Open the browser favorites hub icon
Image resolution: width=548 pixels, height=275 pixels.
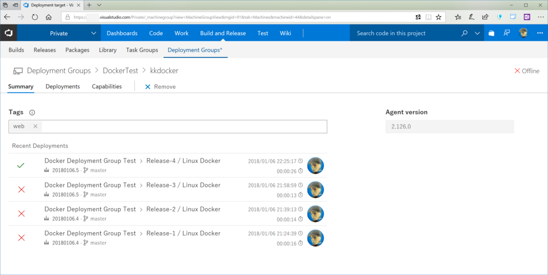458,17
